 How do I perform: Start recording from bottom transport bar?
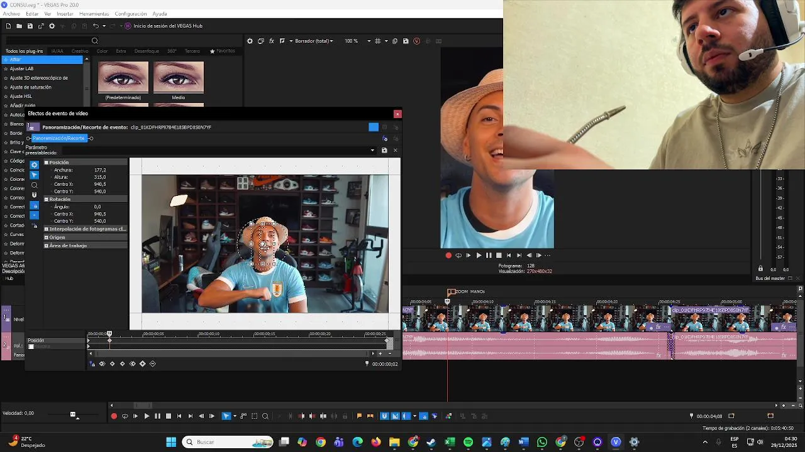114,416
